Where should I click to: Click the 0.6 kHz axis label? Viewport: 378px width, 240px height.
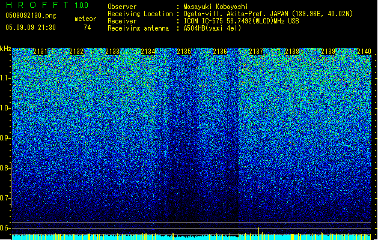click(5, 228)
